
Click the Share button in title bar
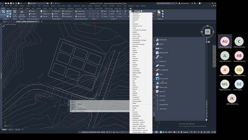(58, 3)
